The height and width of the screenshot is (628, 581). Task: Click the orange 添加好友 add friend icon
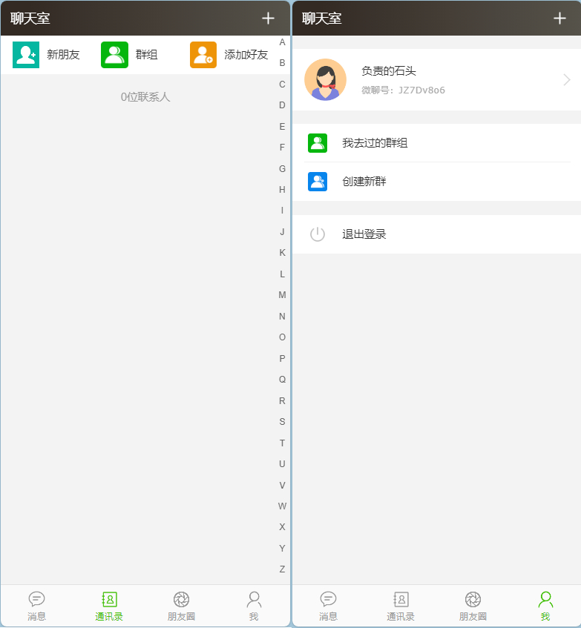[x=203, y=55]
